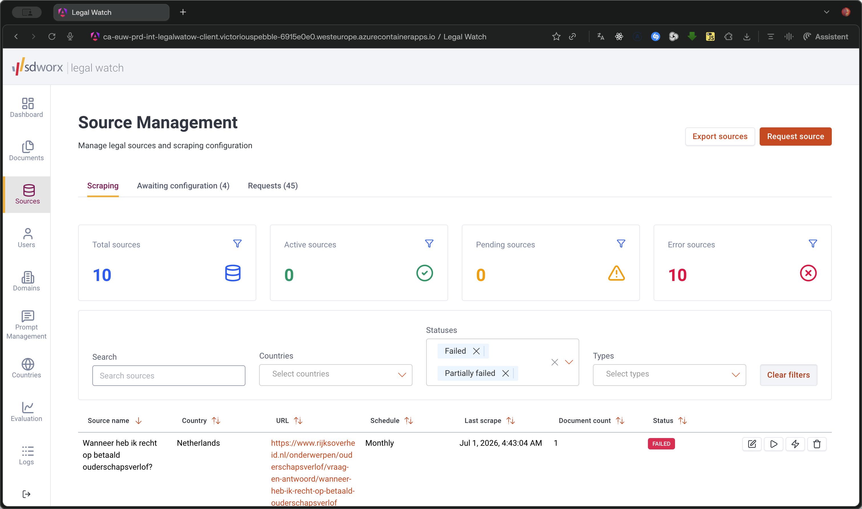The width and height of the screenshot is (862, 509).
Task: Click the Monthly schedule cell
Action: point(379,443)
